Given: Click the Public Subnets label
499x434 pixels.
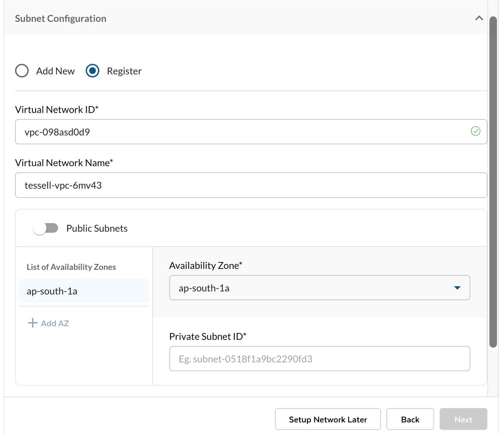Looking at the screenshot, I should tap(97, 228).
